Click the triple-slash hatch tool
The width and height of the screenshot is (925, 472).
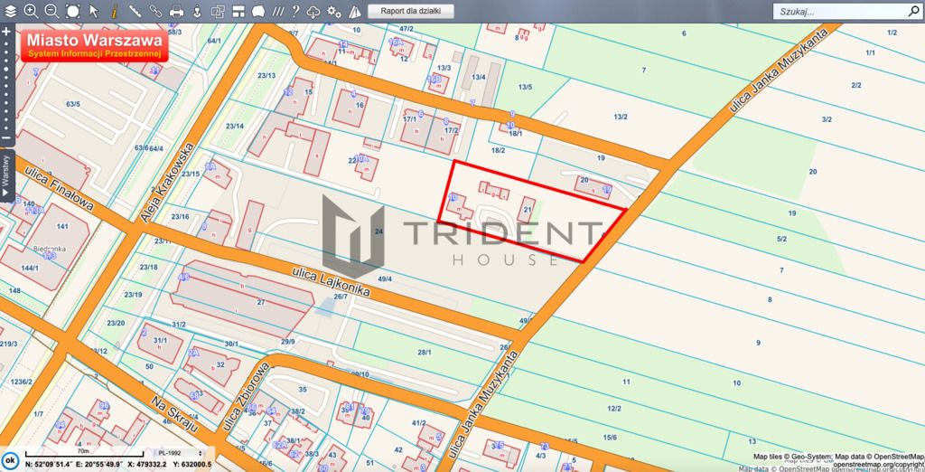(278, 11)
